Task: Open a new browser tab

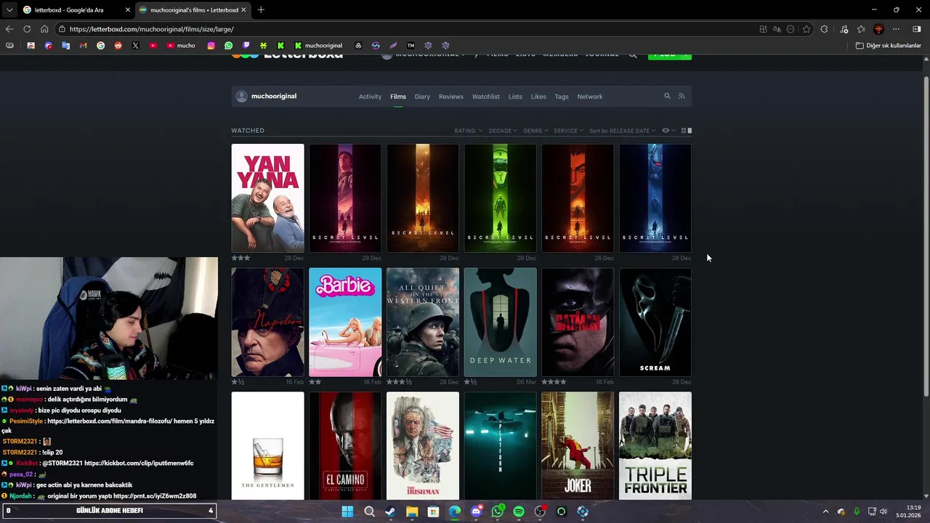Action: tap(261, 9)
